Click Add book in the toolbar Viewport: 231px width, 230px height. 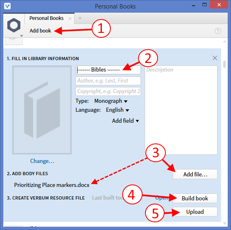(x=40, y=30)
